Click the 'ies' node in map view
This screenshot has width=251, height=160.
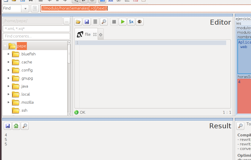[238, 23]
